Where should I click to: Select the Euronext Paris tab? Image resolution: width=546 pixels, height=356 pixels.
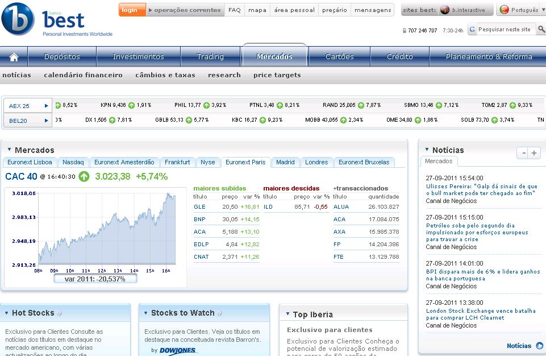pyautogui.click(x=245, y=162)
